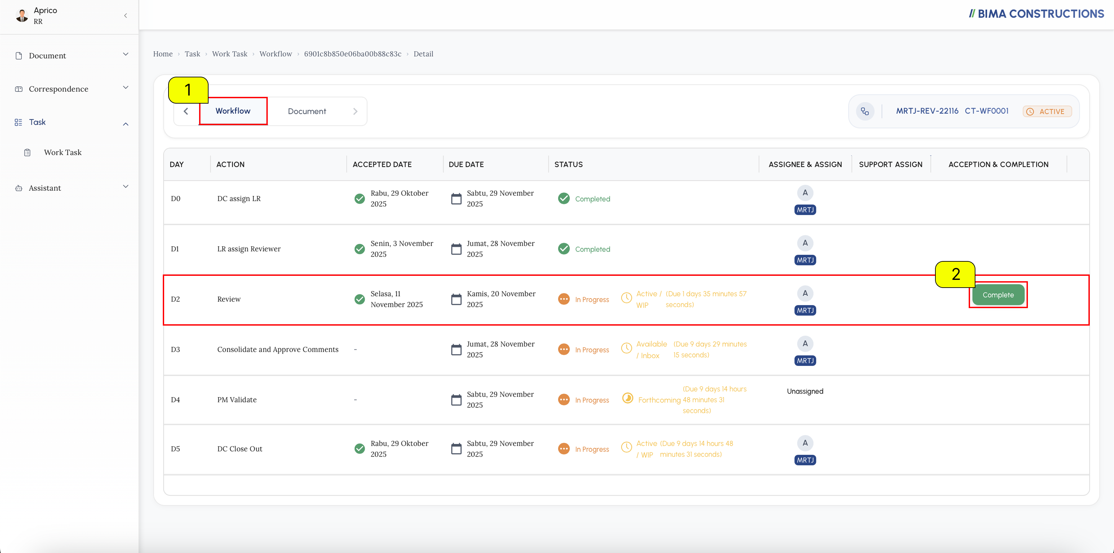1114x553 pixels.
Task: Collapse the Task menu chevron
Action: 126,124
